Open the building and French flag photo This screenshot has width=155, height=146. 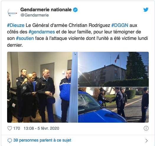(x=113, y=69)
